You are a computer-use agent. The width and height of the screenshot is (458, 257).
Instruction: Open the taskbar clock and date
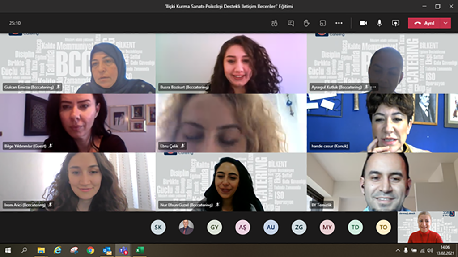pyautogui.click(x=445, y=250)
